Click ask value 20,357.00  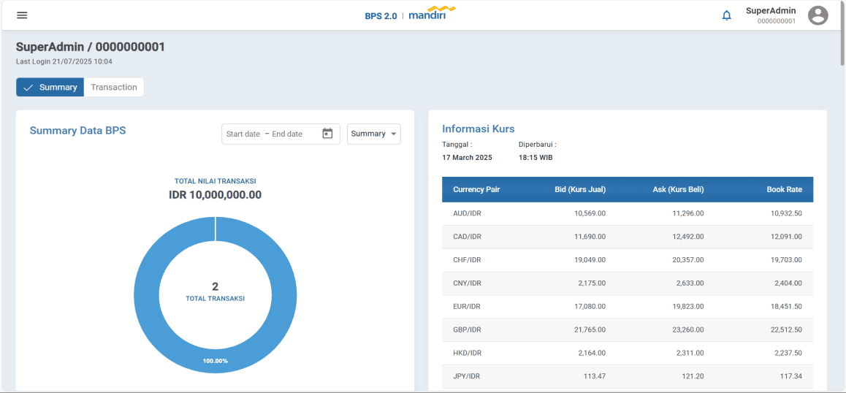pyautogui.click(x=688, y=259)
